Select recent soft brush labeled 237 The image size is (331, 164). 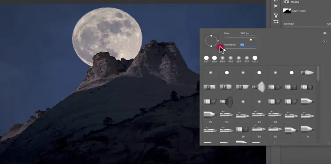pyautogui.click(x=247, y=58)
